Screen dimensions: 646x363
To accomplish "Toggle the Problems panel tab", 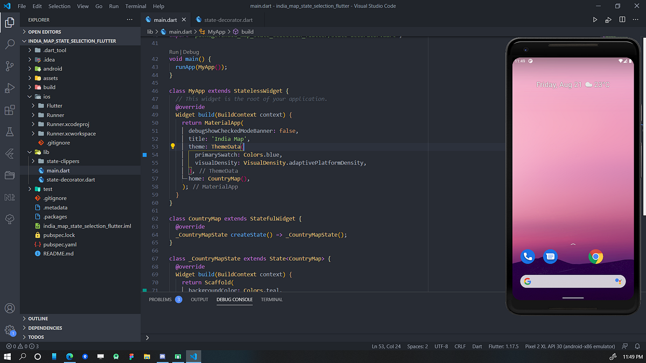I will (x=159, y=300).
